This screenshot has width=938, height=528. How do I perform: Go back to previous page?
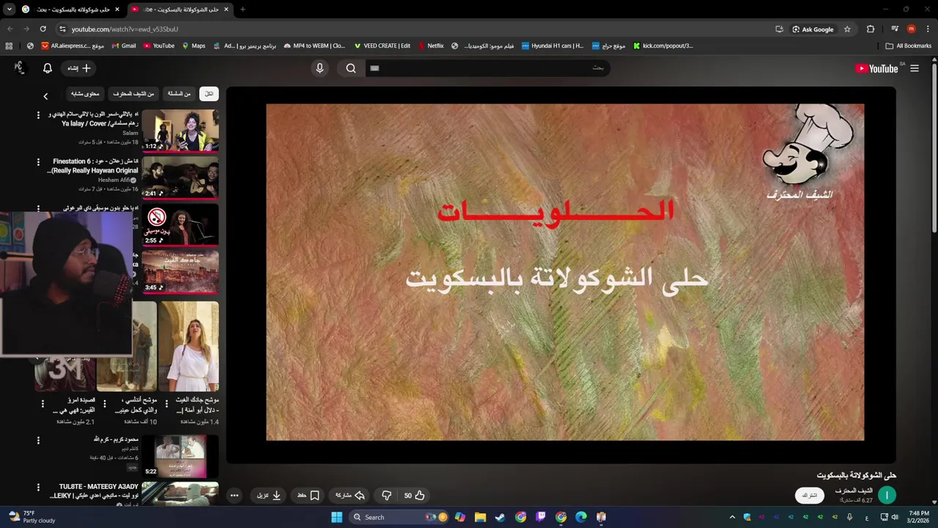(10, 29)
